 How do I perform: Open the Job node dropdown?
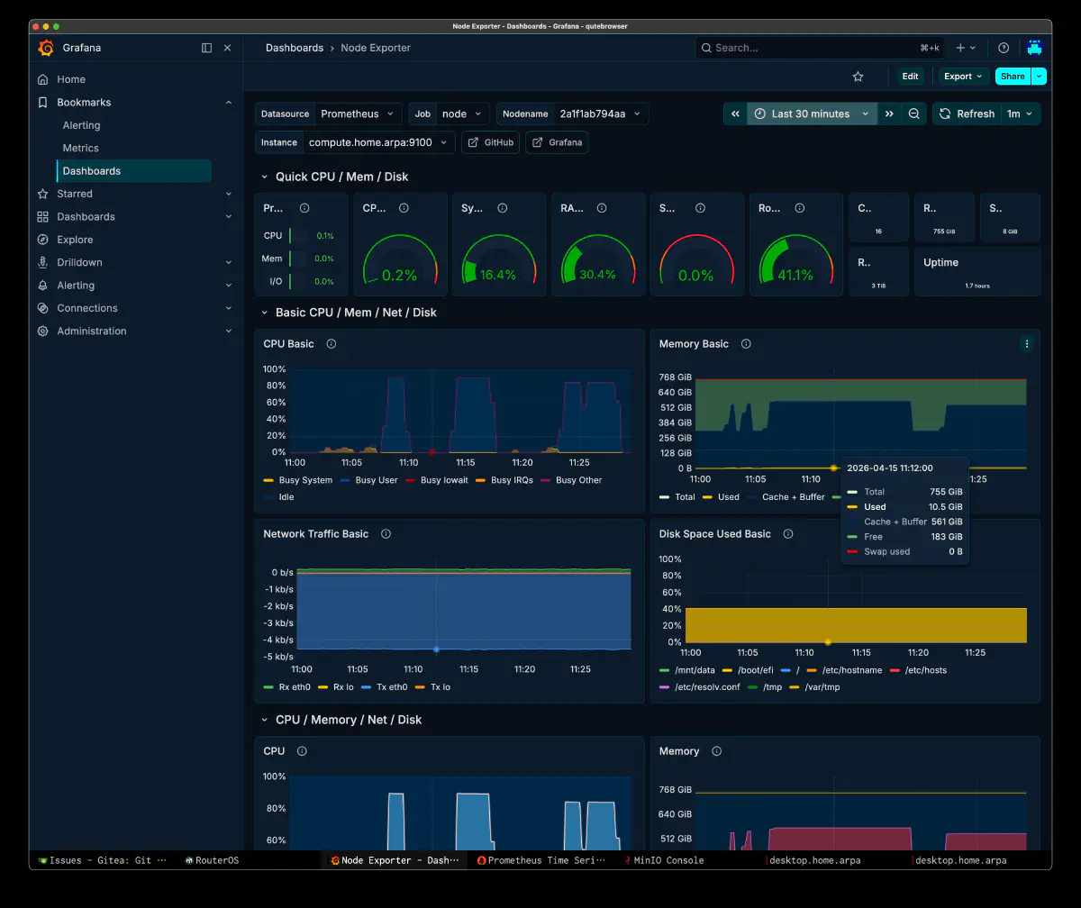(463, 113)
